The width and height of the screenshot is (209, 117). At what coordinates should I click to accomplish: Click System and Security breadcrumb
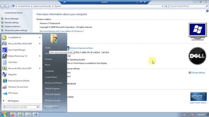[x=42, y=6]
